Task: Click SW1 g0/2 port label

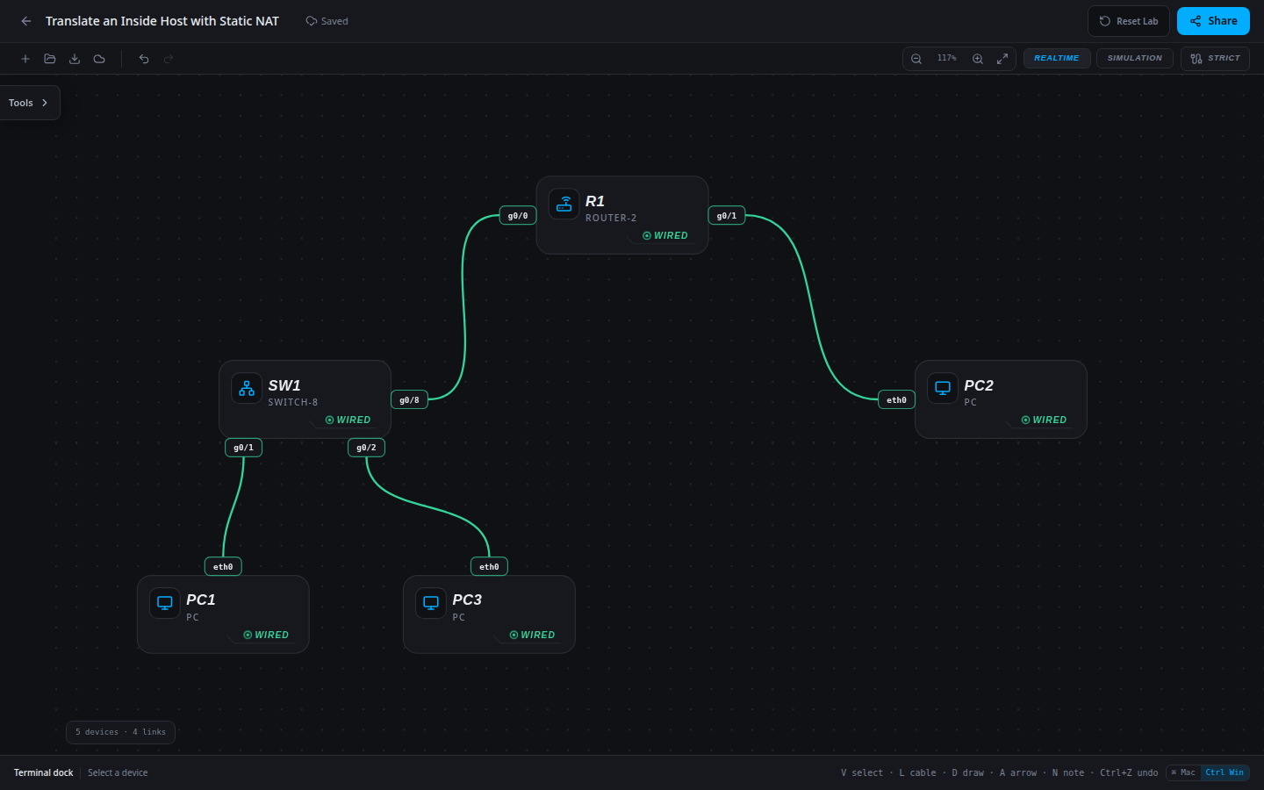Action: point(367,448)
